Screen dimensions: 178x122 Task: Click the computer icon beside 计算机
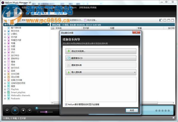[x=9, y=34]
